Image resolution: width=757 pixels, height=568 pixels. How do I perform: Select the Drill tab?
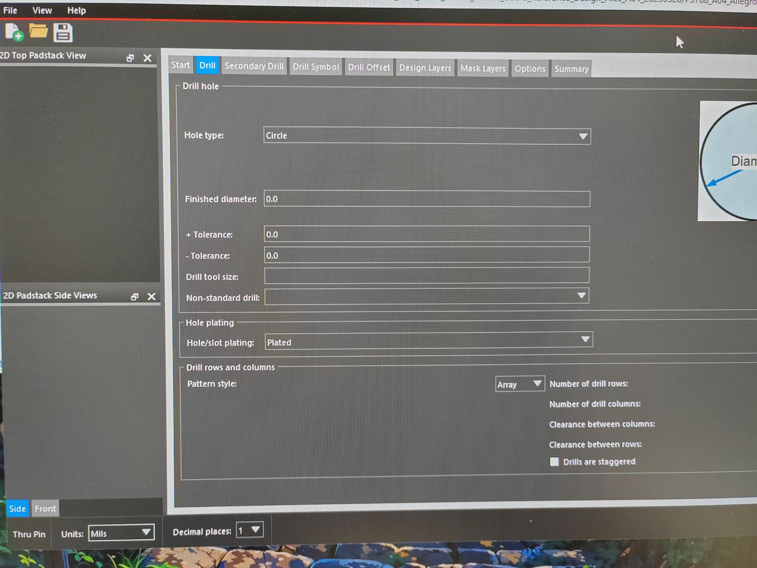pyautogui.click(x=207, y=65)
